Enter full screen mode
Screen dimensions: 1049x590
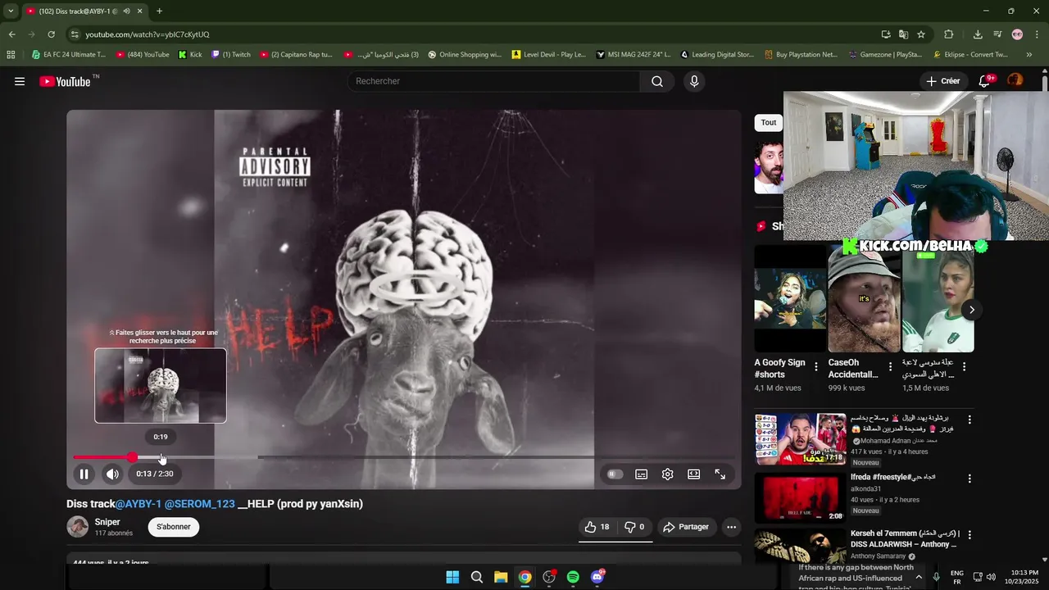pos(720,474)
